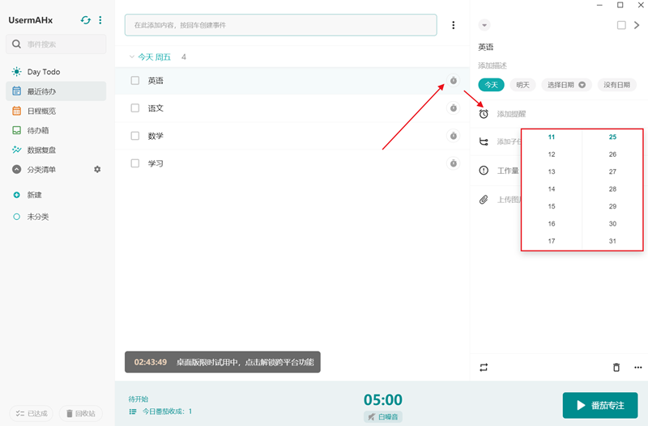Click the trial unlock banner
648x426 pixels.
(223, 362)
